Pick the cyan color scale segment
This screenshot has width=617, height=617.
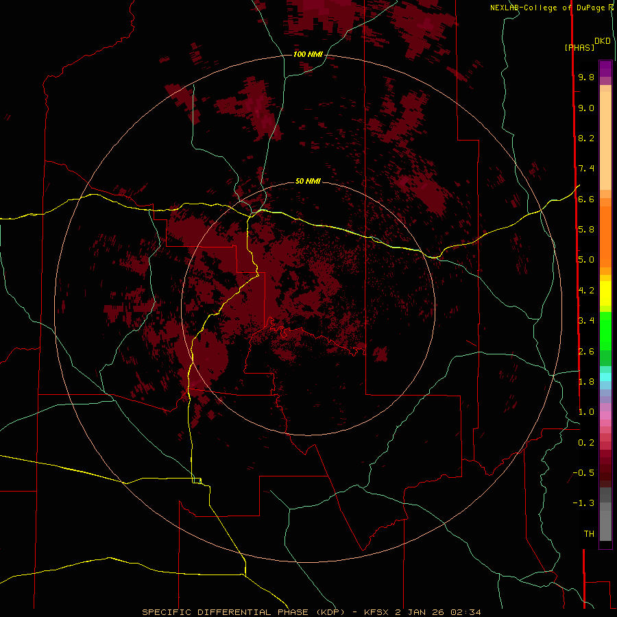pos(605,377)
